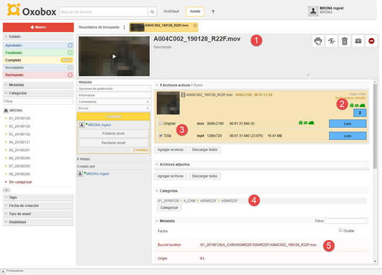Toggle the Original file checkbox
The image size is (382, 275).
pyautogui.click(x=161, y=124)
